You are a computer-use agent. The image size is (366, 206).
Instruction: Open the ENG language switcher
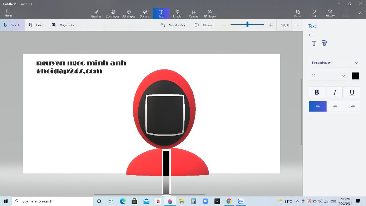(x=333, y=201)
